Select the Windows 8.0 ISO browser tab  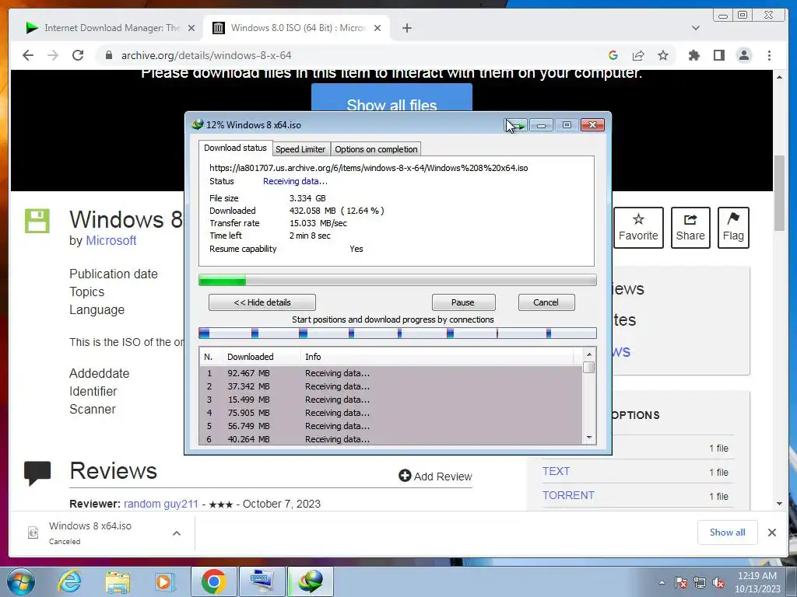(297, 28)
